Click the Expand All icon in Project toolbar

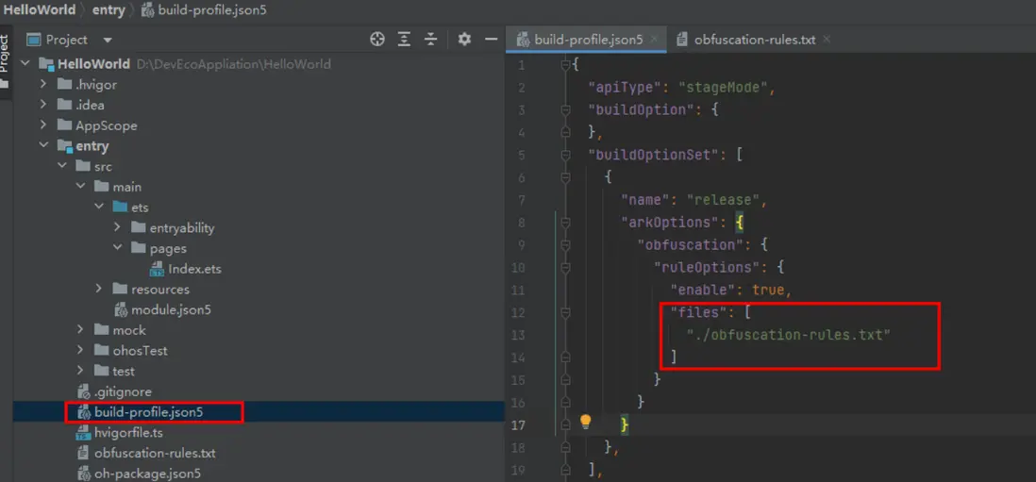(405, 40)
